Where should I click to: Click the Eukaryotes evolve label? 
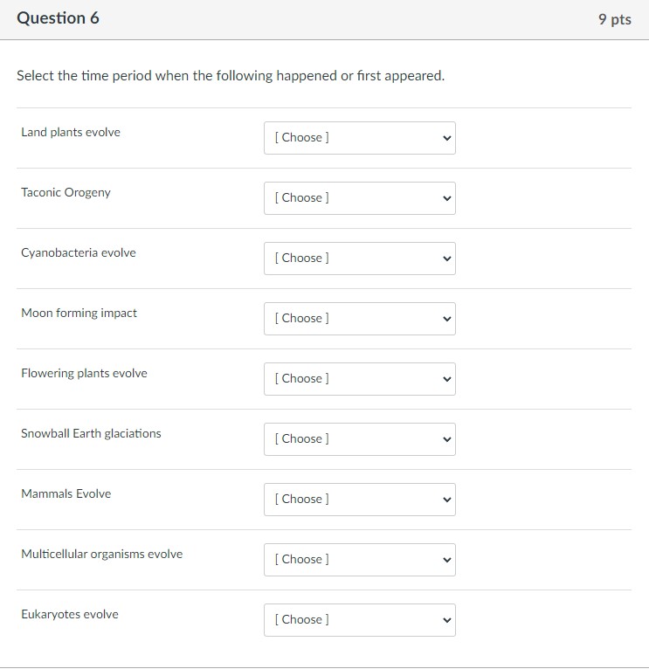[x=70, y=615]
